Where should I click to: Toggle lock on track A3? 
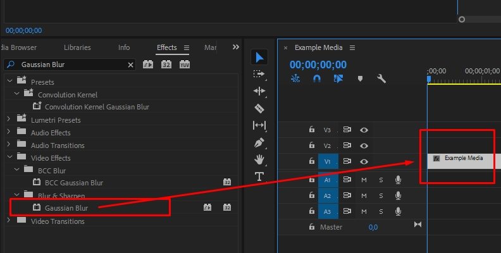coord(311,211)
